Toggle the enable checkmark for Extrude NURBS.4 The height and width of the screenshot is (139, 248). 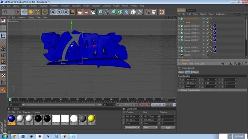(x=208, y=29)
